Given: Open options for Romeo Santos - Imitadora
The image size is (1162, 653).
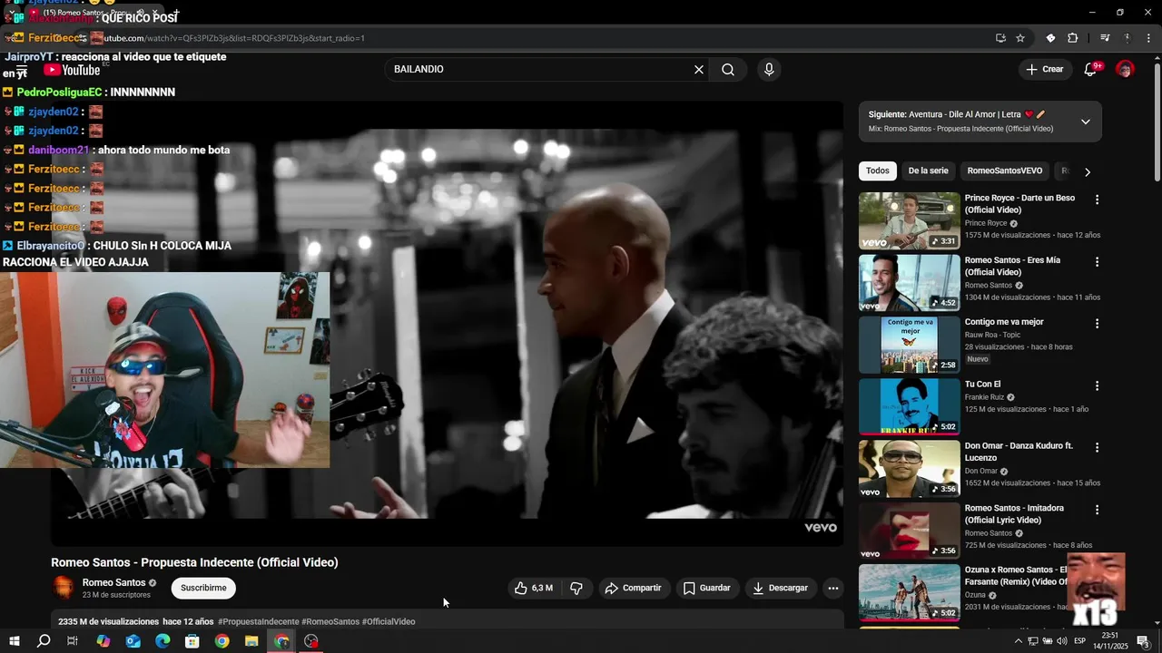Looking at the screenshot, I should tap(1097, 510).
